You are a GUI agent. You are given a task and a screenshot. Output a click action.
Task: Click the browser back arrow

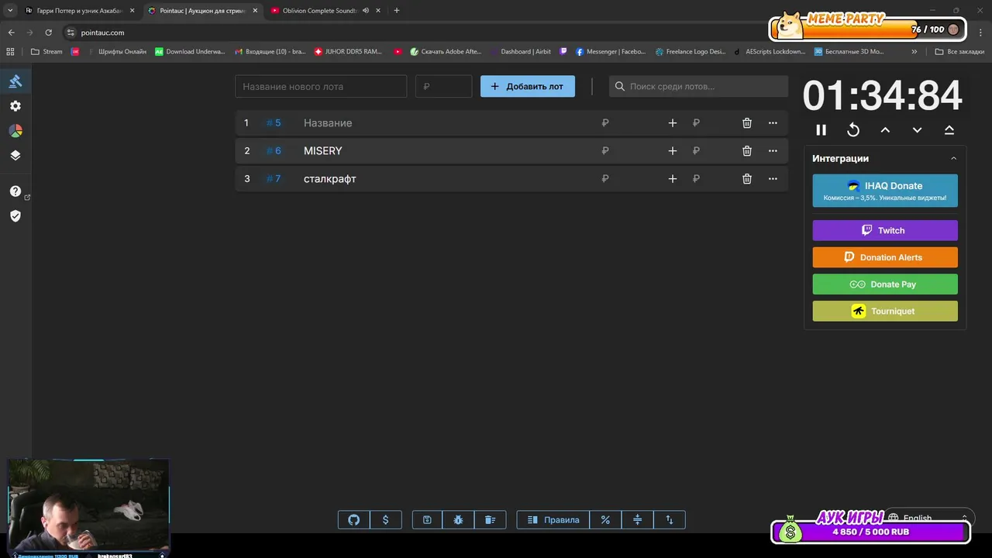coord(11,33)
